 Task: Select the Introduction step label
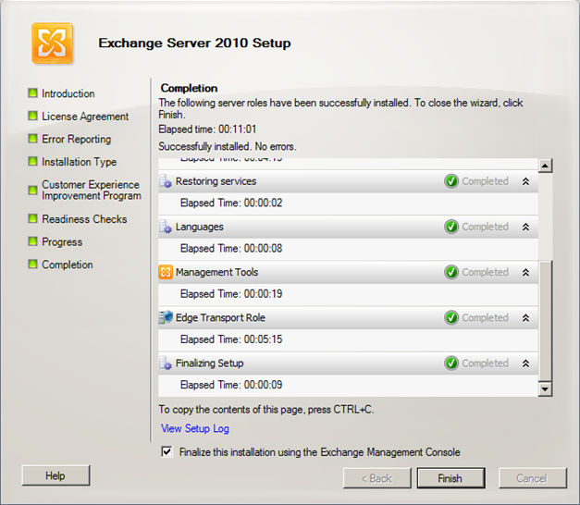[x=68, y=93]
